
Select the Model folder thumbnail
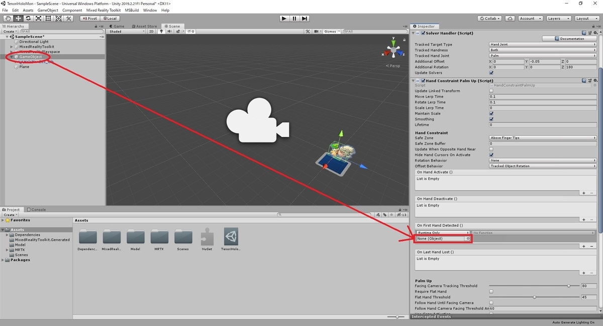click(x=135, y=240)
